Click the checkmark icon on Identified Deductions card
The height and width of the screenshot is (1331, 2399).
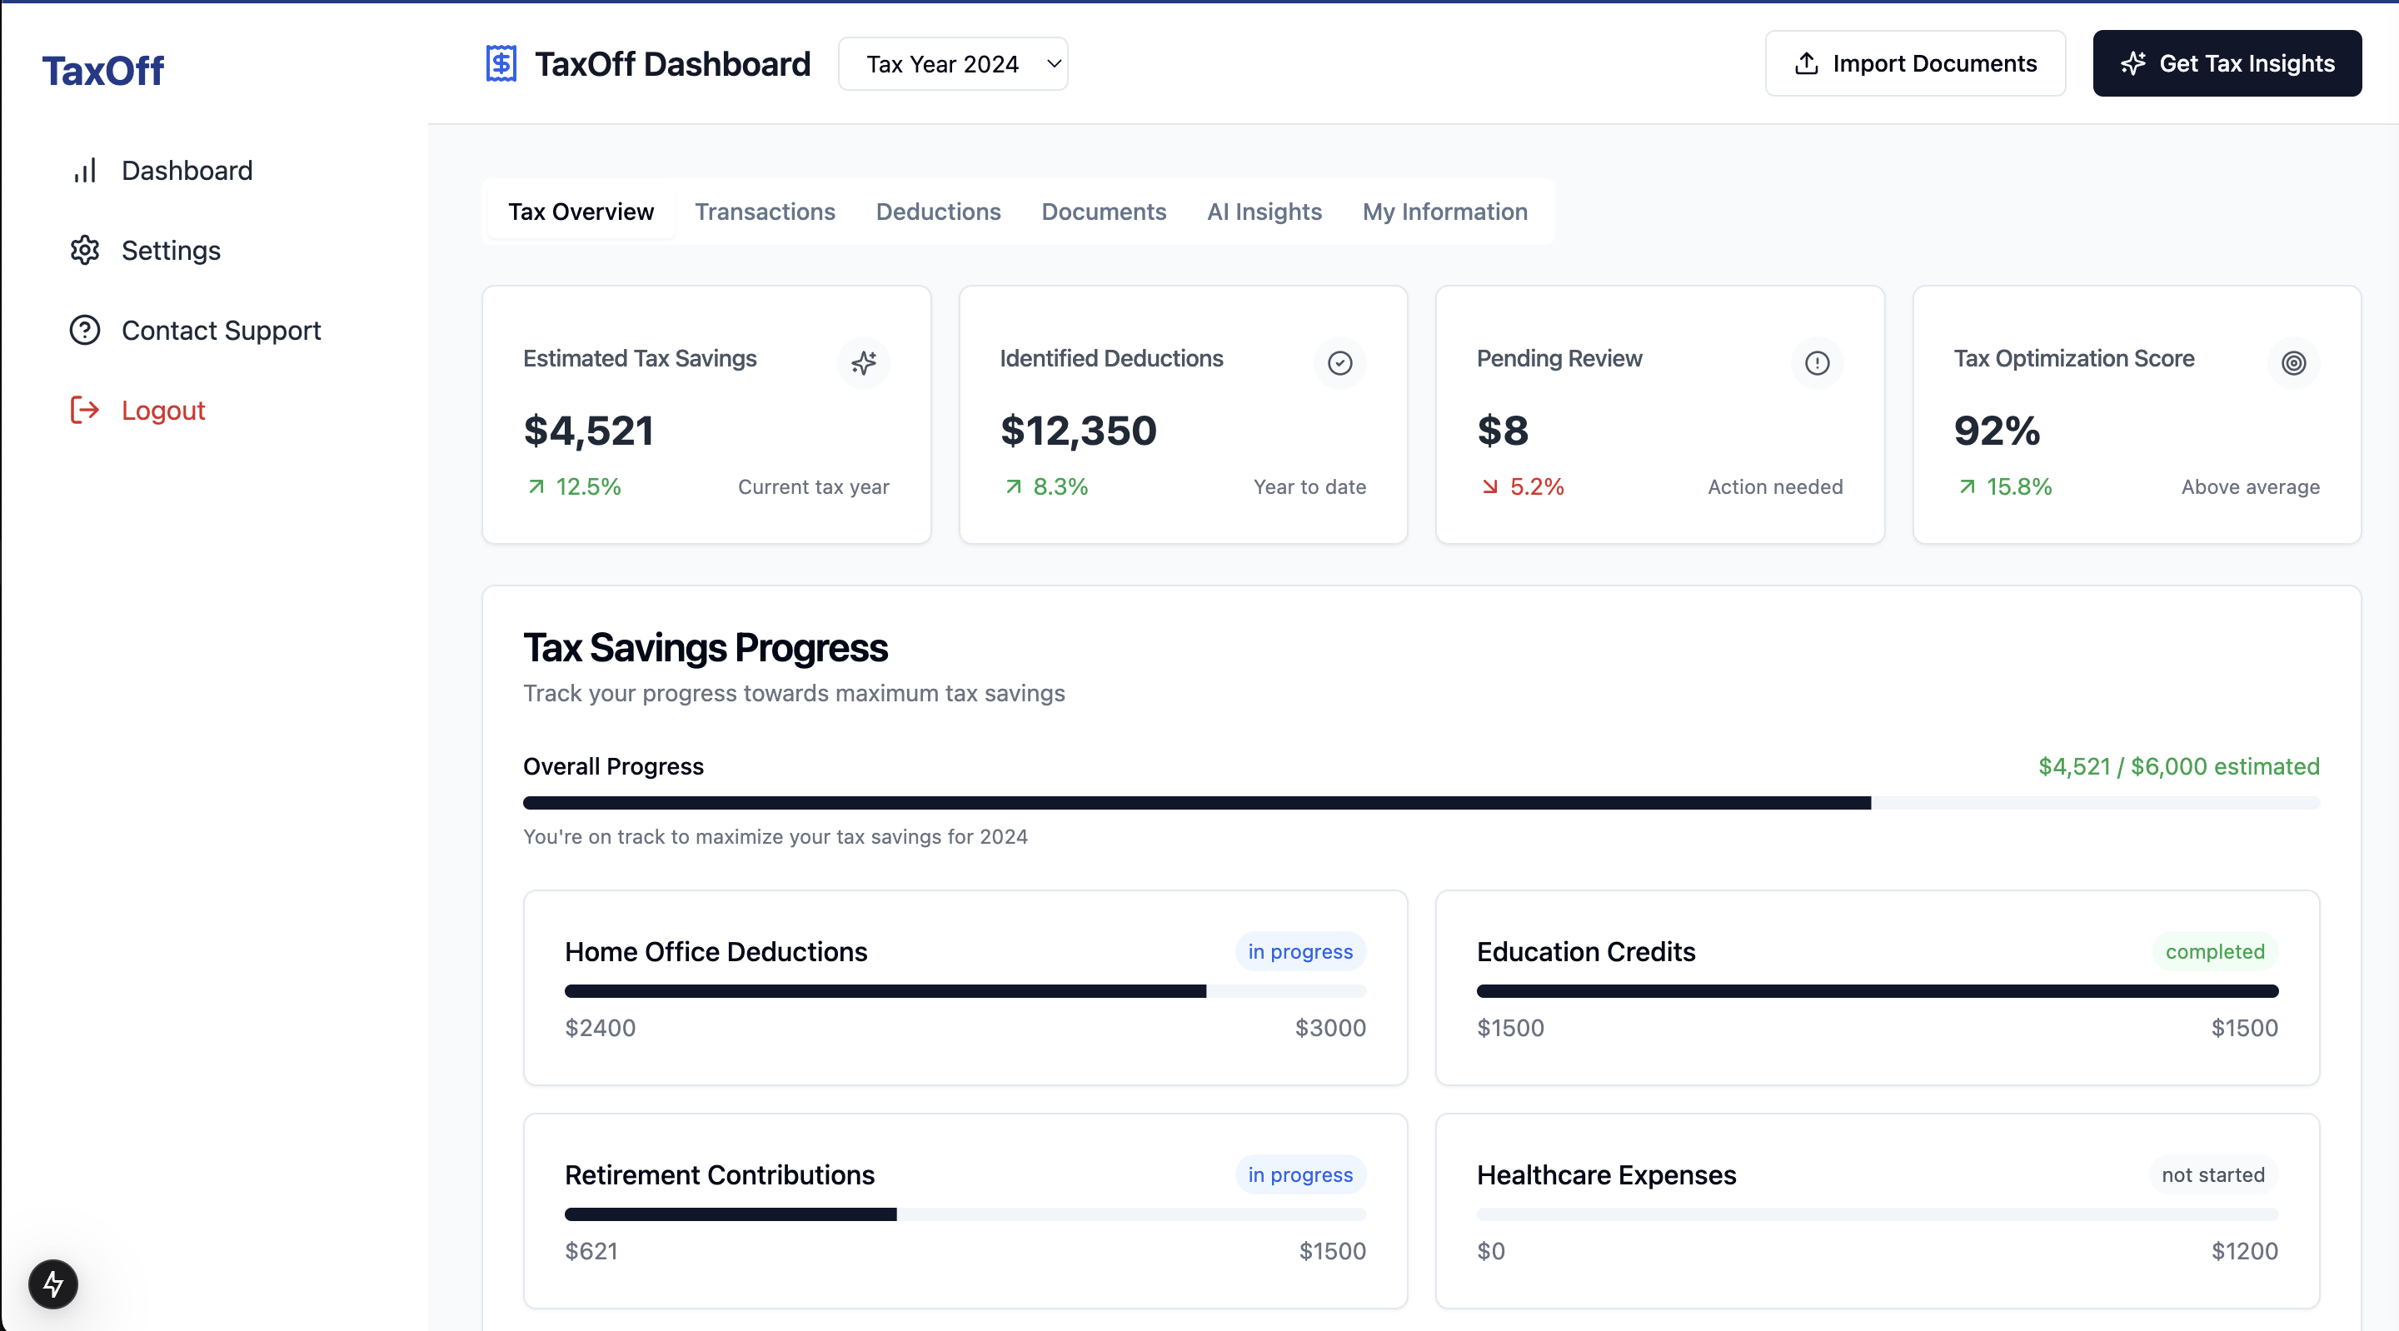(1339, 363)
